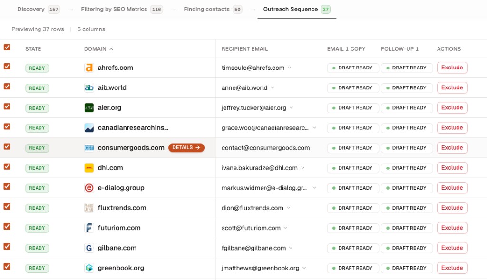Open recipient dropdown for scott@futuriom.com
Viewport: 487px width, 280px height.
(285, 228)
